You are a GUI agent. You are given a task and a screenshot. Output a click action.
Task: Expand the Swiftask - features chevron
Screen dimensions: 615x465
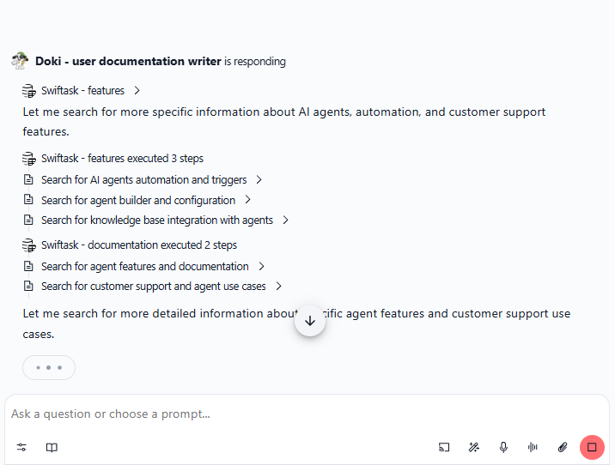(x=137, y=90)
